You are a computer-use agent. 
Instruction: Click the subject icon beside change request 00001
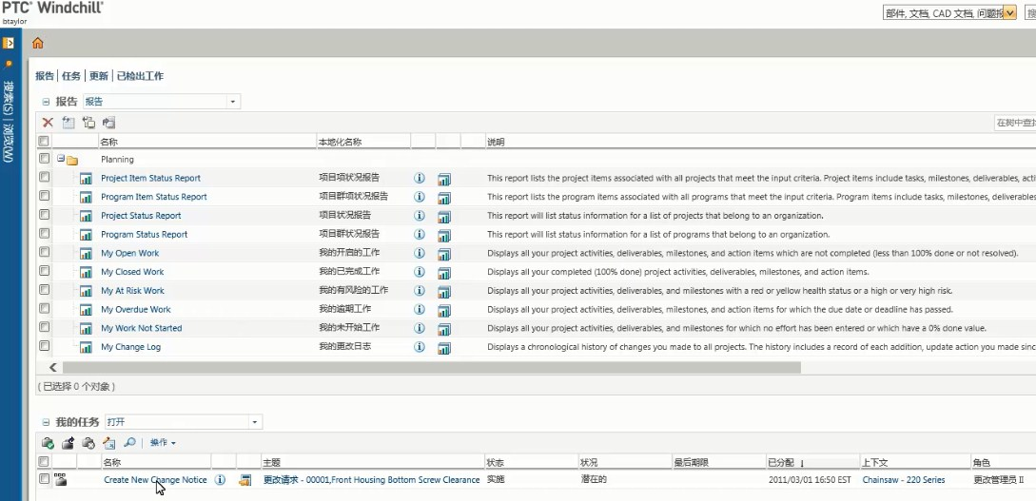pyautogui.click(x=245, y=480)
